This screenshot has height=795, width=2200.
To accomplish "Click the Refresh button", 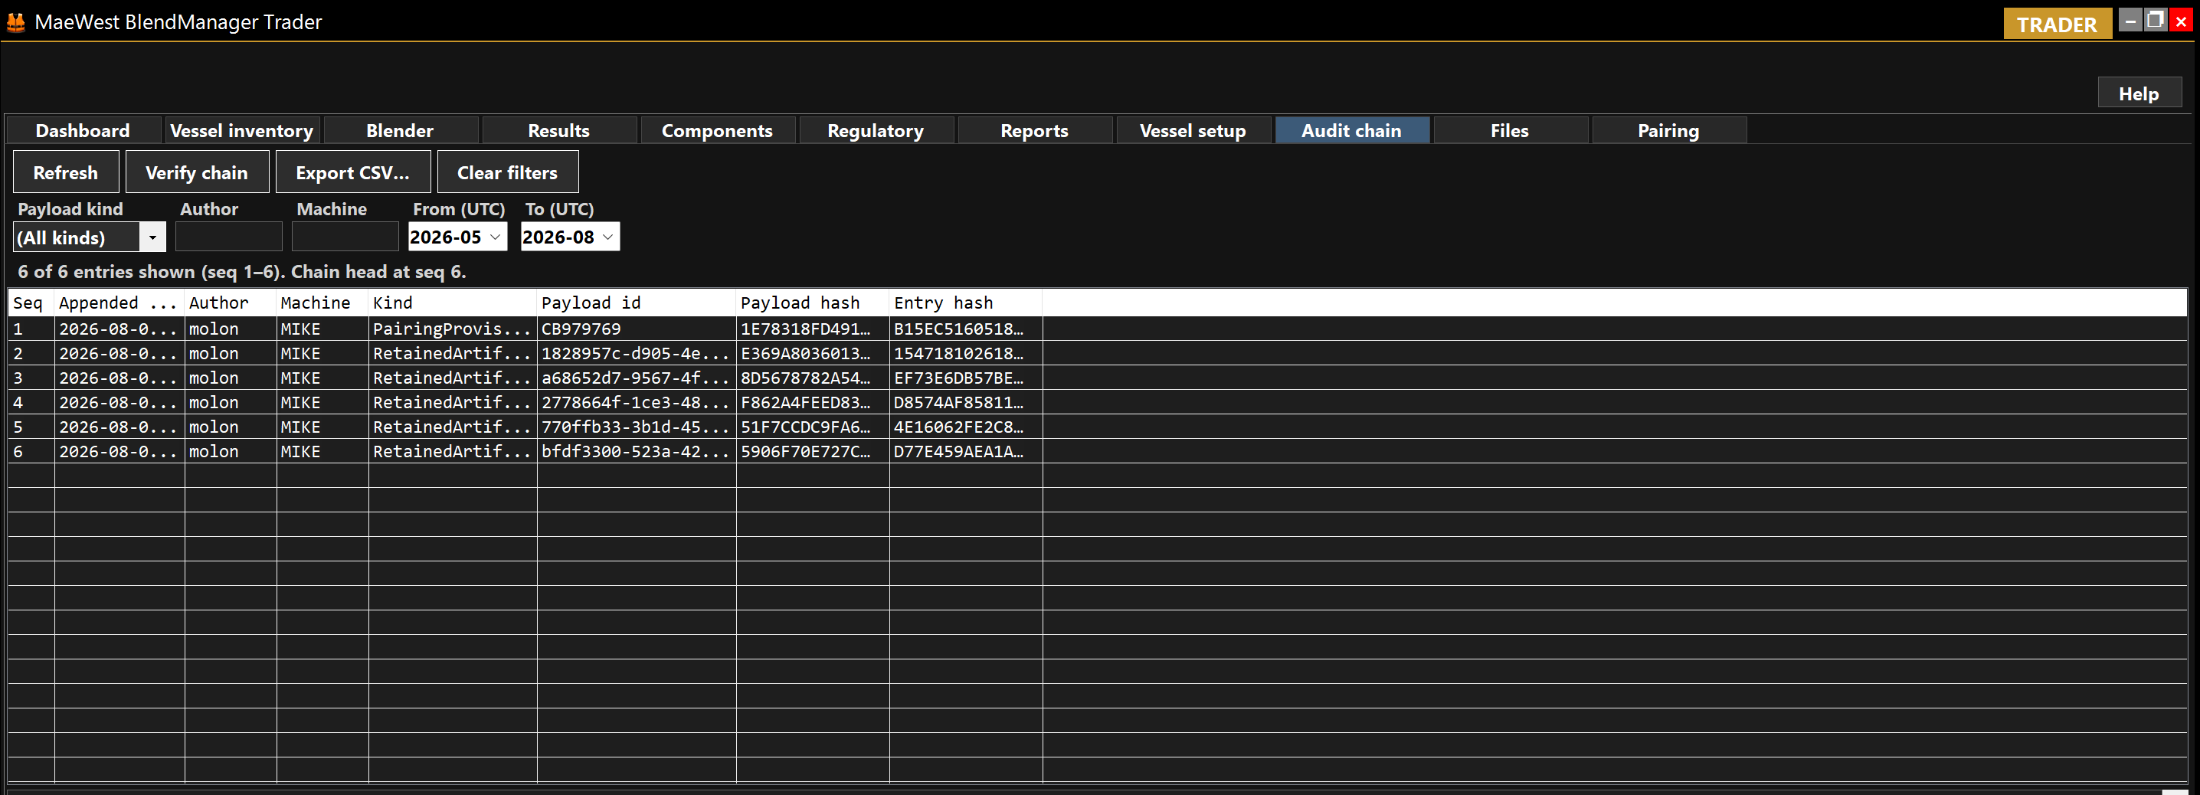I will 66,172.
